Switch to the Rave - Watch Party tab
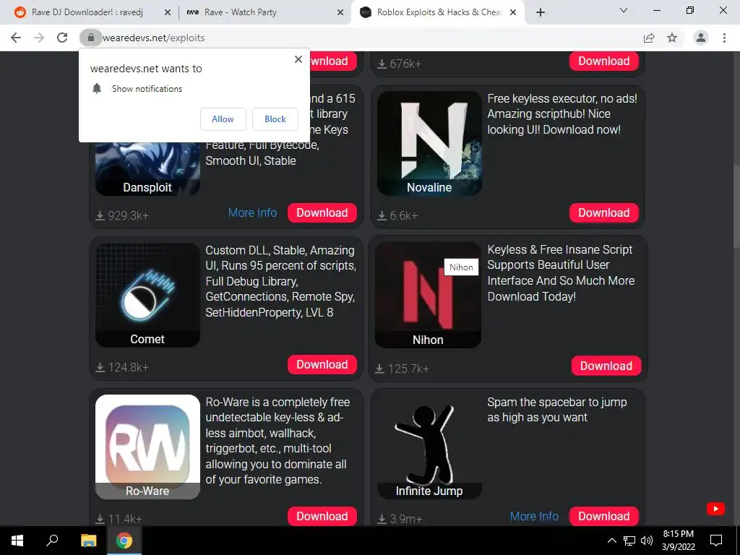The image size is (740, 555). pyautogui.click(x=264, y=13)
